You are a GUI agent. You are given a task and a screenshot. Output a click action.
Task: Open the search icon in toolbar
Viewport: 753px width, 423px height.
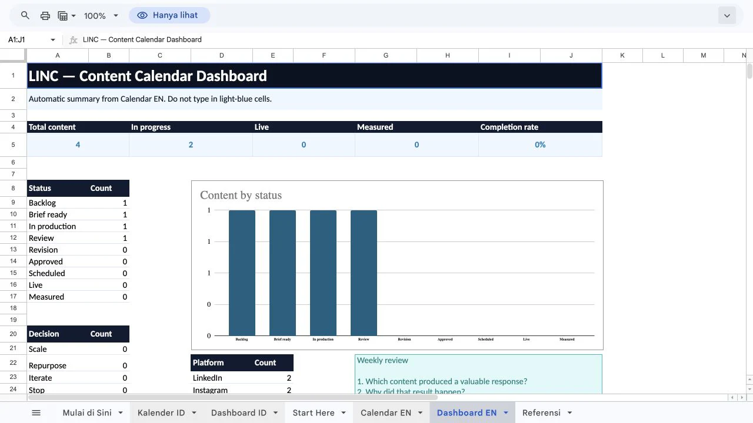(25, 16)
